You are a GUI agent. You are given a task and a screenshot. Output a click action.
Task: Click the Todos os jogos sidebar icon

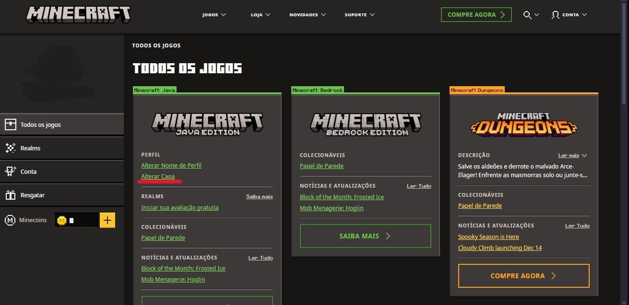[11, 124]
